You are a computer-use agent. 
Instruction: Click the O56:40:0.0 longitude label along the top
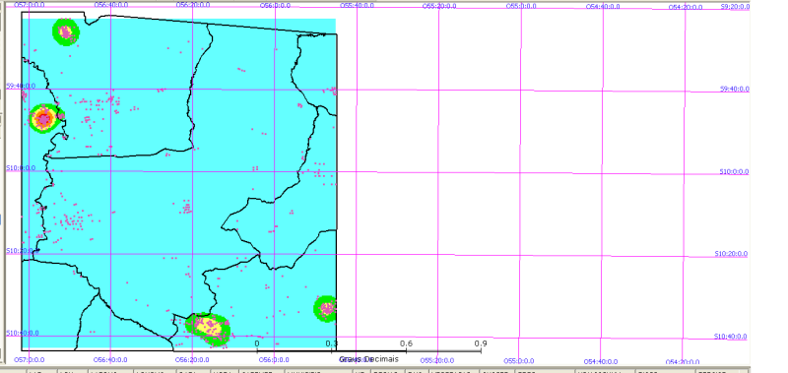coord(111,5)
